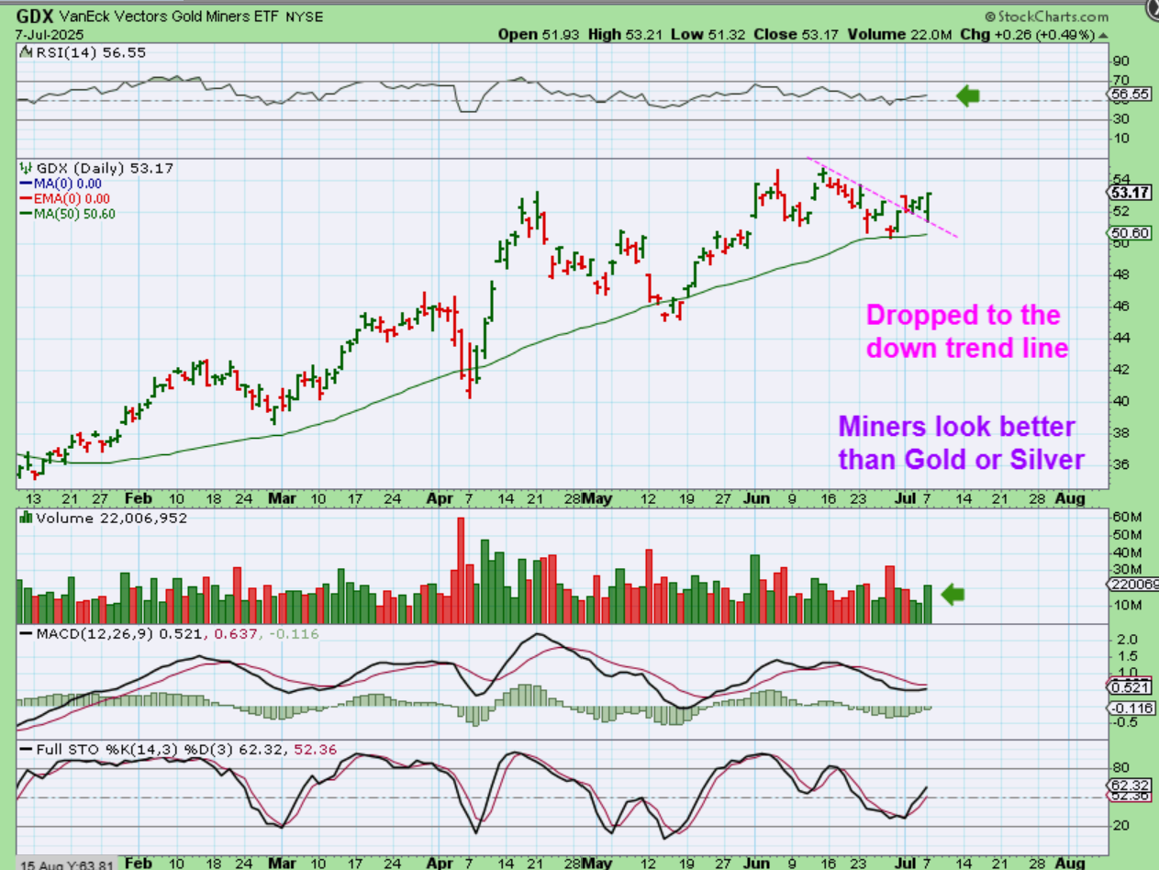
Task: Click the 46 price level on the axis
Action: coord(1120,306)
